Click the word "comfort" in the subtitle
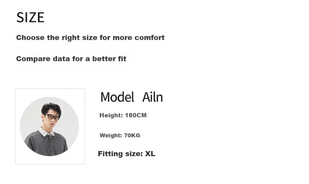Viewport: 309px width, 184px height. (x=149, y=38)
